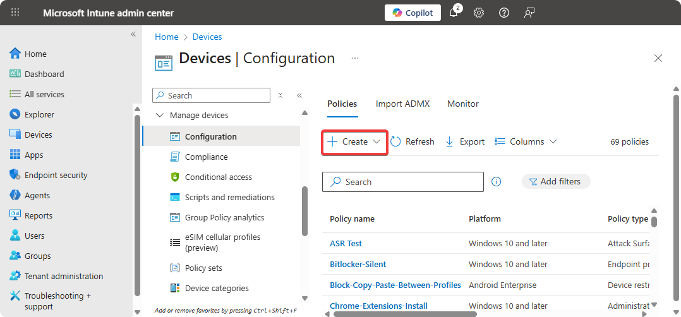This screenshot has height=317, width=681.
Task: Open the settings gear icon
Action: tap(479, 13)
